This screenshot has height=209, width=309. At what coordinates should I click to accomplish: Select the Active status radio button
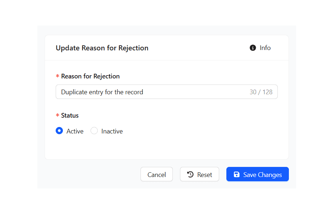(x=59, y=131)
